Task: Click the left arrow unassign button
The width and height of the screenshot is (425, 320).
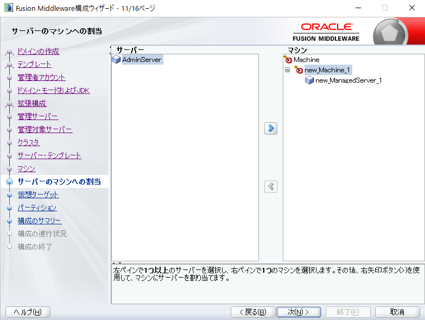Action: (270, 186)
